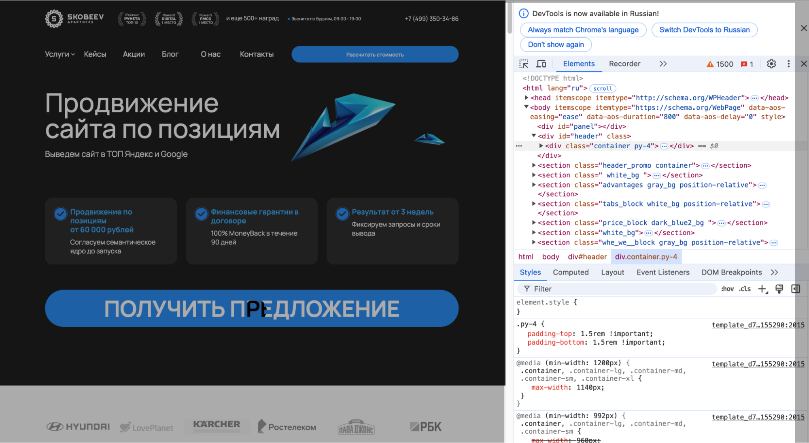
Task: Open the Услуги dropdown menu
Action: (x=60, y=54)
